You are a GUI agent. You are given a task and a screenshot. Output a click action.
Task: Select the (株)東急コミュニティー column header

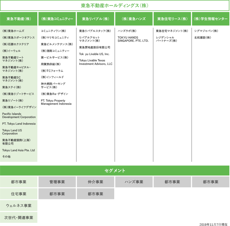pos(57,19)
